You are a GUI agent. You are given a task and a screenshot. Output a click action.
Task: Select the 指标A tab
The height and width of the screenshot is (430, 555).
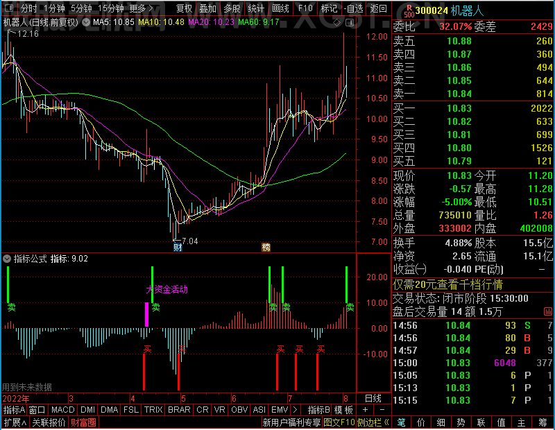[x=14, y=410]
